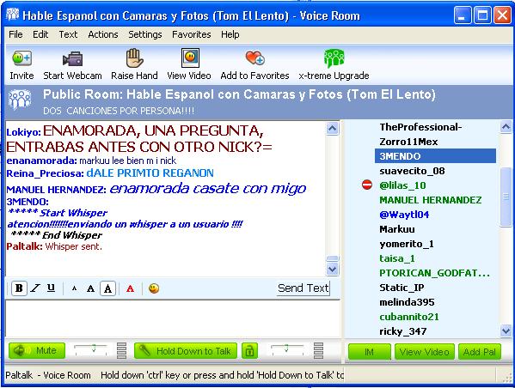
Task: Choose red text color A icon
Action: point(130,288)
